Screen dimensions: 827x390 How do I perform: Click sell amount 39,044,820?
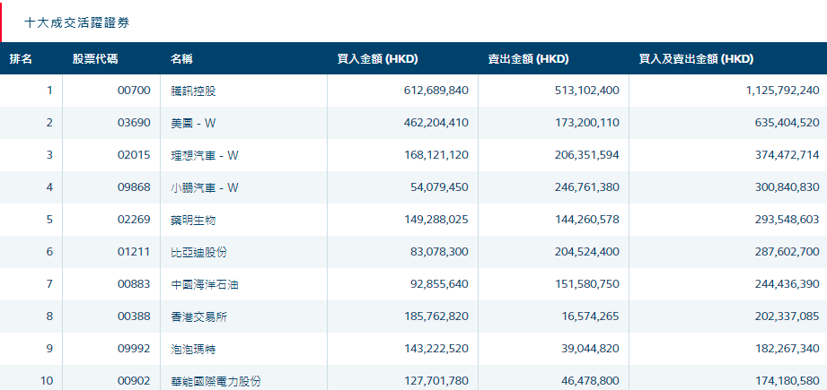[590, 349]
